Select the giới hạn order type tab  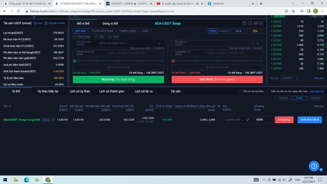[x=80, y=31]
